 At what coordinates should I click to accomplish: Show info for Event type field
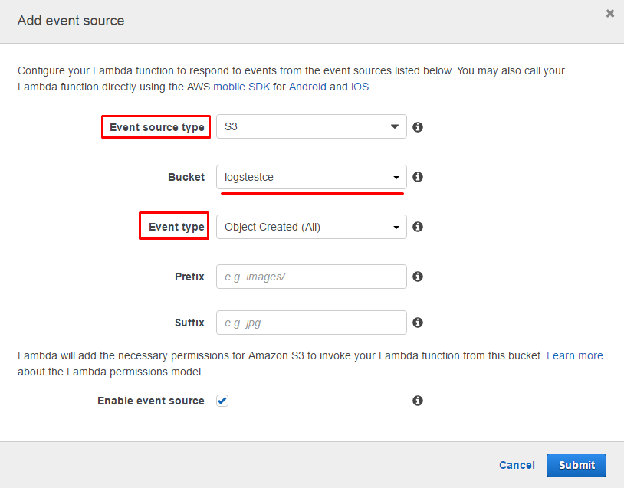click(418, 227)
